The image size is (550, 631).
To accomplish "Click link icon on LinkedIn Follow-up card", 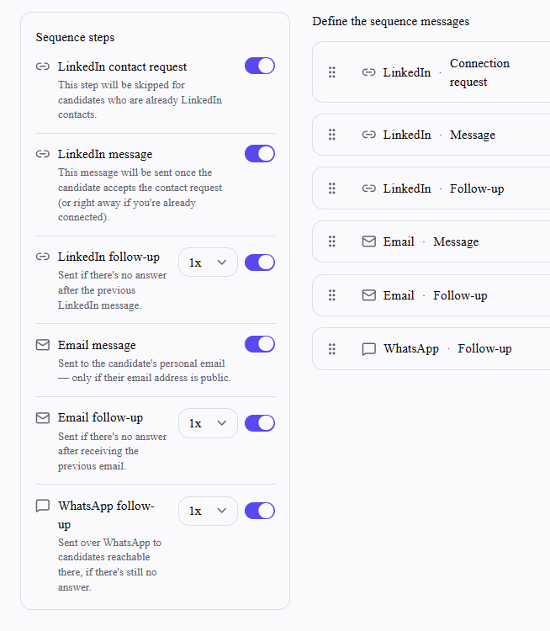I will point(369,188).
